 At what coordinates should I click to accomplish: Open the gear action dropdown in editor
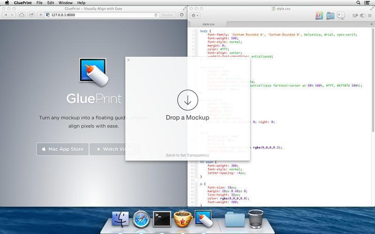(195, 15)
